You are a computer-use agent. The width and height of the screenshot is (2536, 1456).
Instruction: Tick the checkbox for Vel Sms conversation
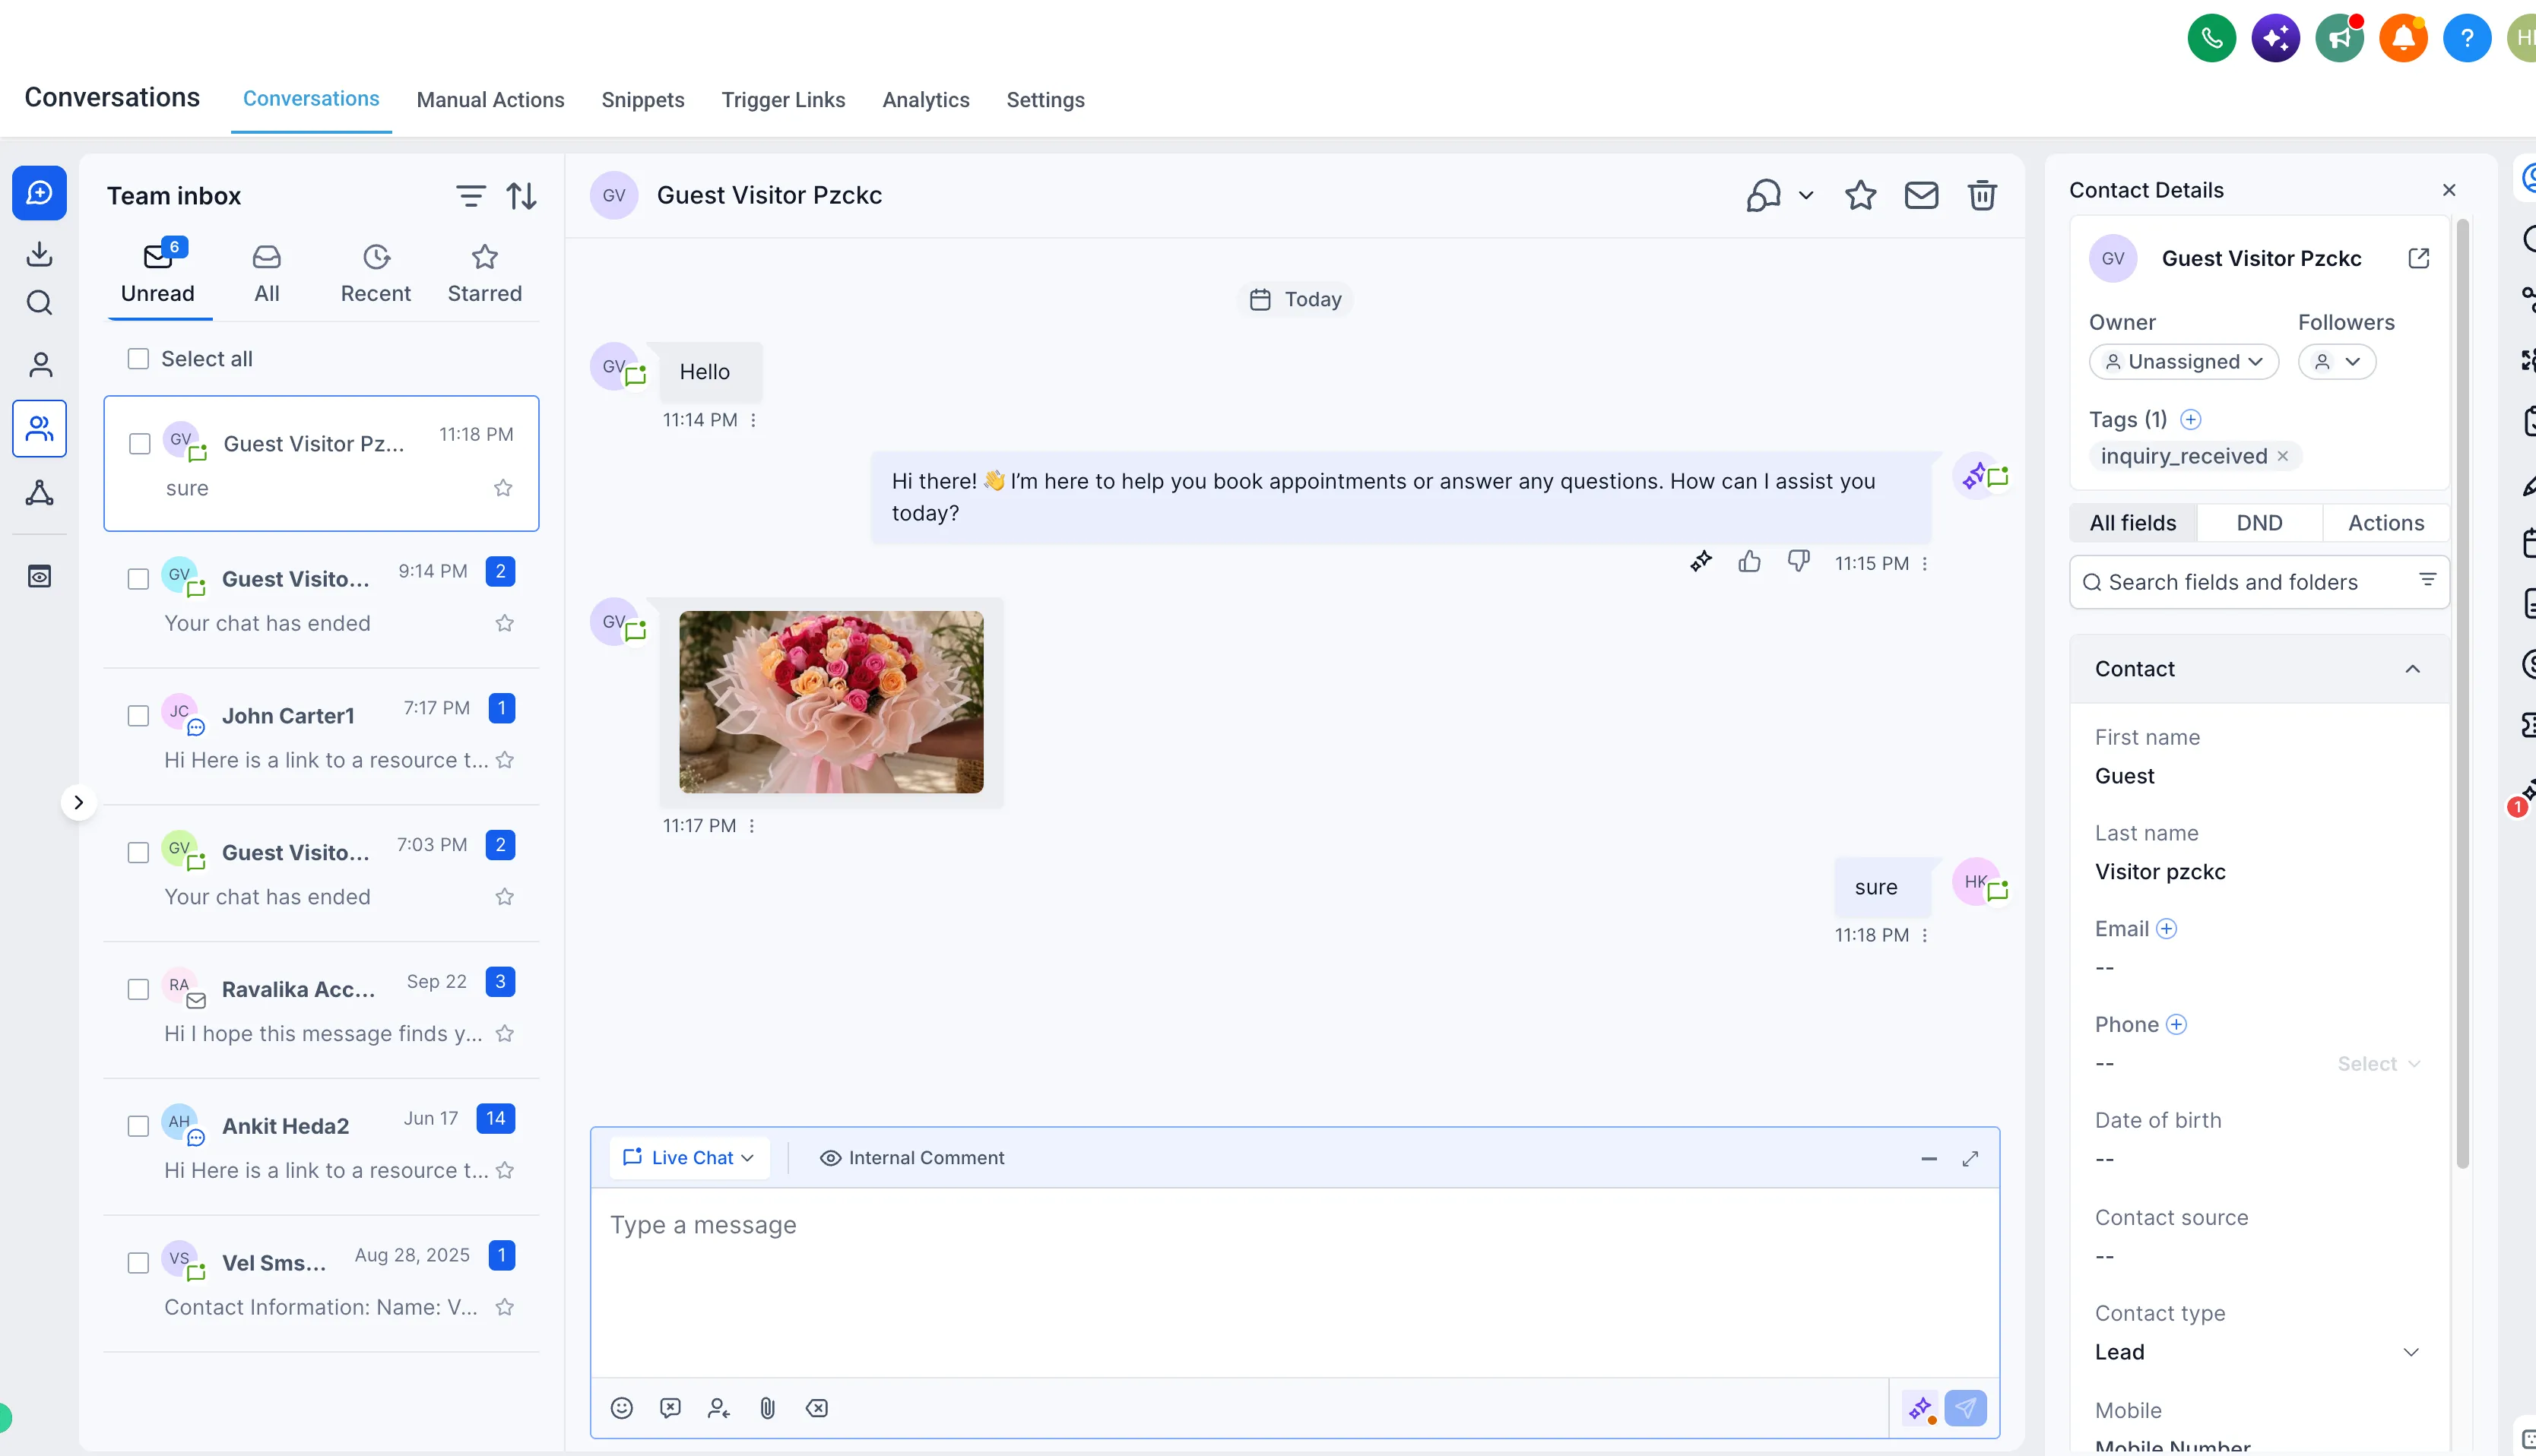click(x=138, y=1263)
